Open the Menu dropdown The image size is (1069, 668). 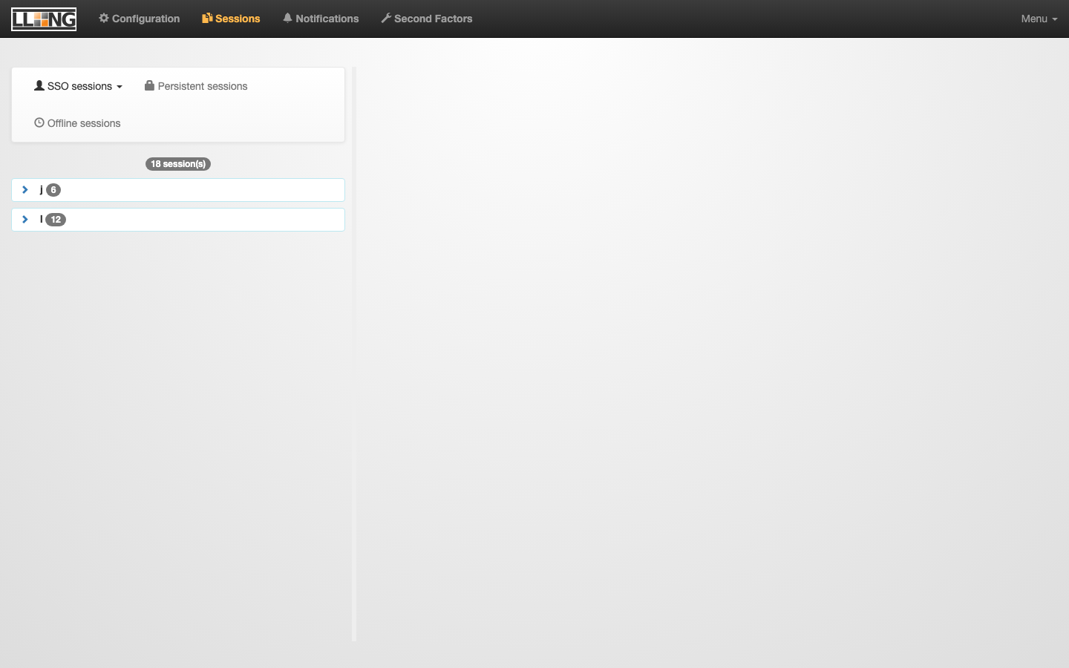tap(1039, 19)
